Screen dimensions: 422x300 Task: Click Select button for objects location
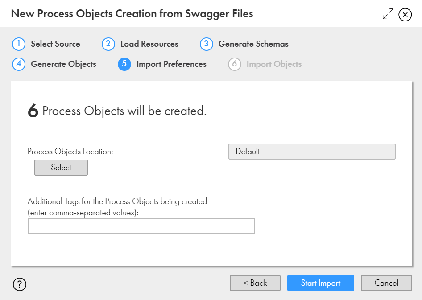click(61, 168)
